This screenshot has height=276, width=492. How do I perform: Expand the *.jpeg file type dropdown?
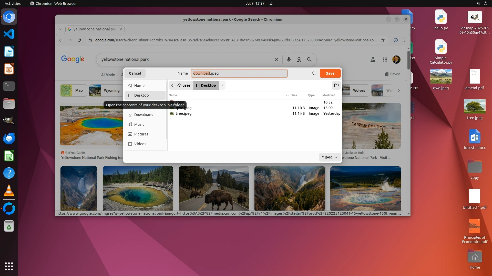pos(330,157)
